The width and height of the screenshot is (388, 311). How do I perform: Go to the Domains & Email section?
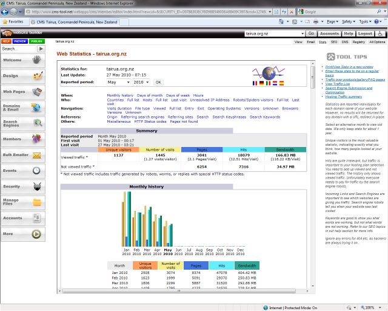coord(22,108)
